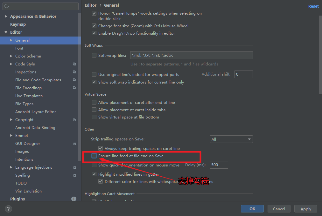
Task: Toggle Always keep trailing spaces on caret line
Action: pyautogui.click(x=101, y=148)
